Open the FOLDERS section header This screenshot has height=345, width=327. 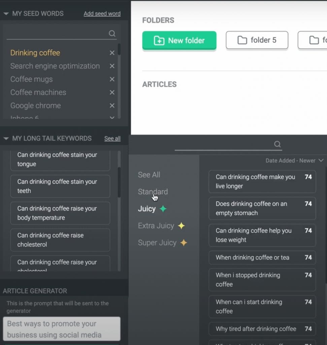[x=158, y=20]
